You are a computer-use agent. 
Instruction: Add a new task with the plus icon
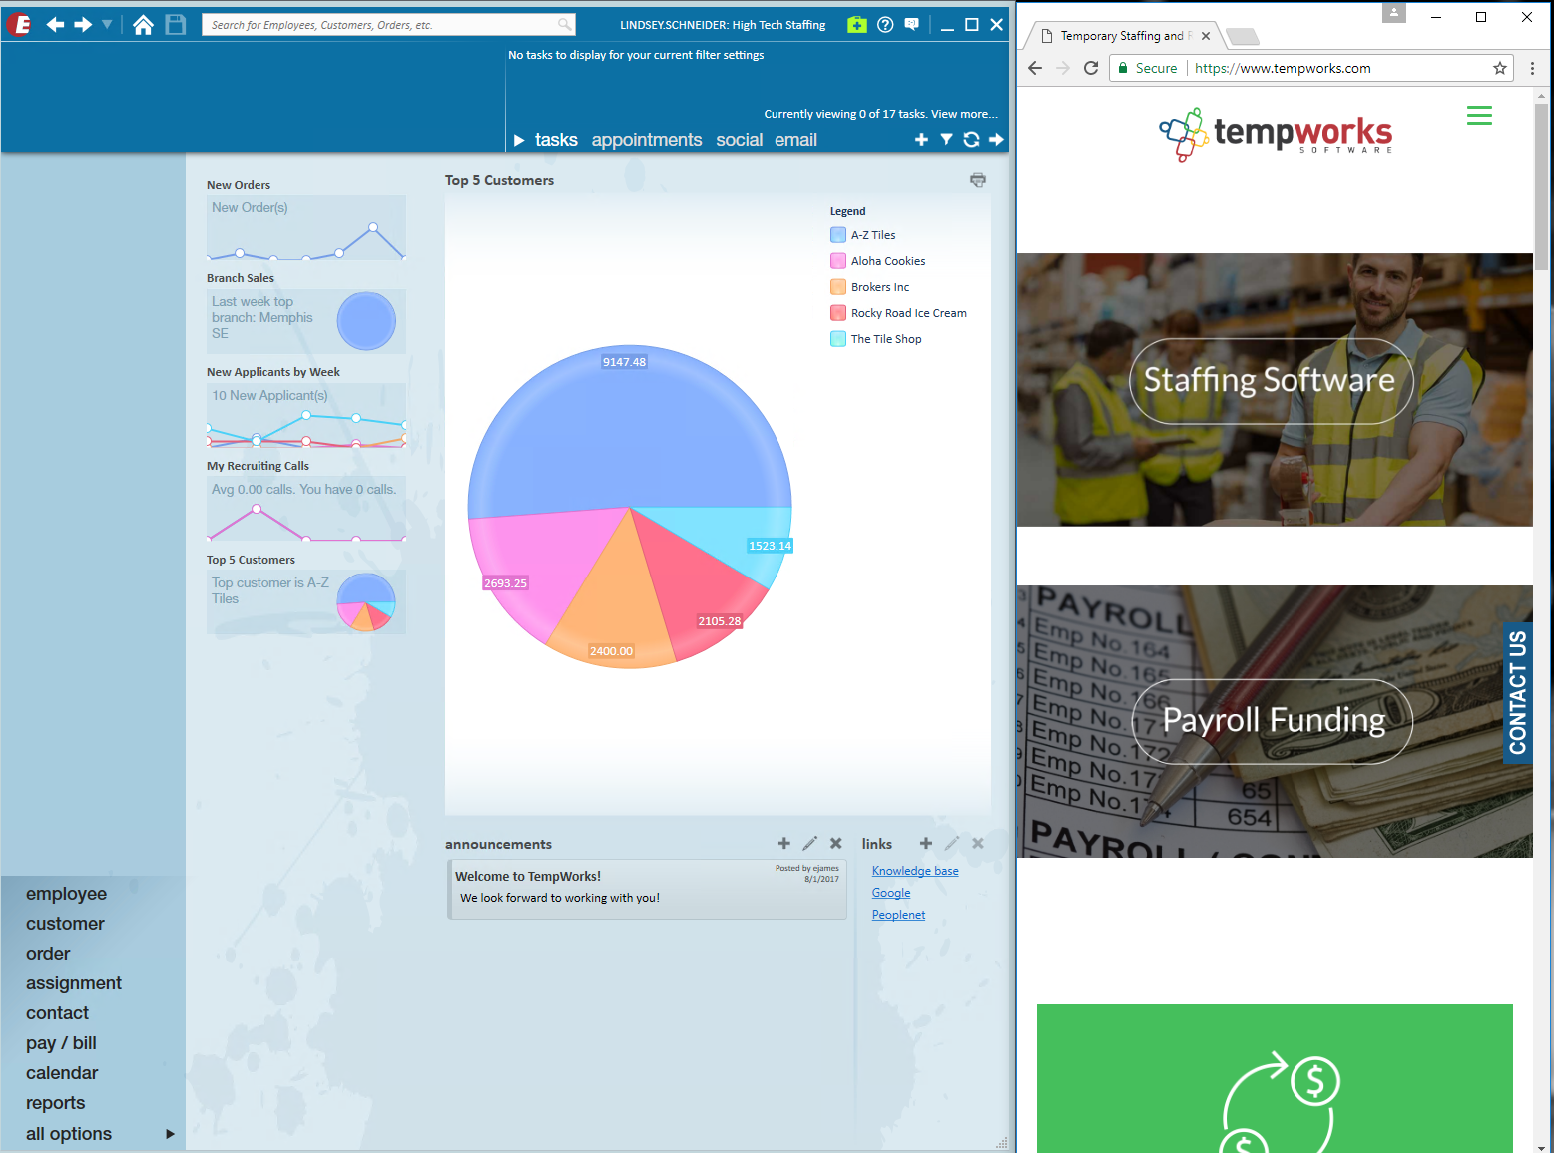click(x=921, y=140)
